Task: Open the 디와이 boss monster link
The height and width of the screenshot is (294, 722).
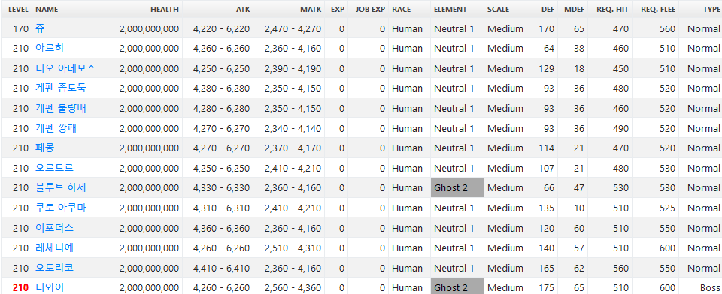Action: [50, 287]
